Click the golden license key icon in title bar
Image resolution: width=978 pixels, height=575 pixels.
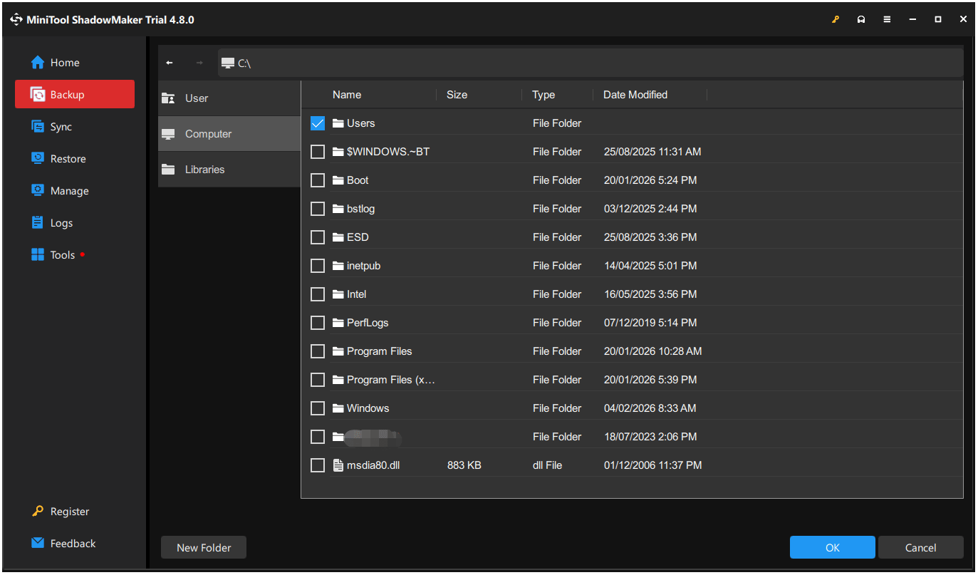[x=835, y=19]
